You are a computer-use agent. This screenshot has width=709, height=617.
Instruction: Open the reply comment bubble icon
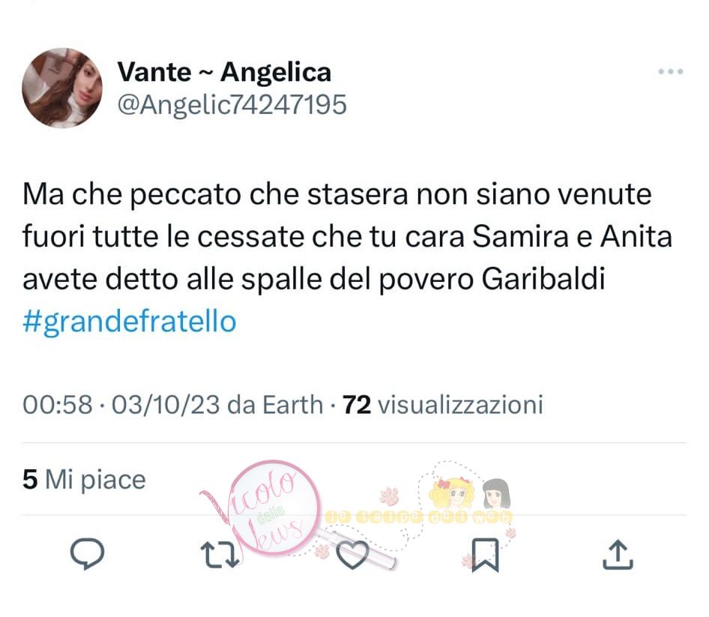pos(87,553)
